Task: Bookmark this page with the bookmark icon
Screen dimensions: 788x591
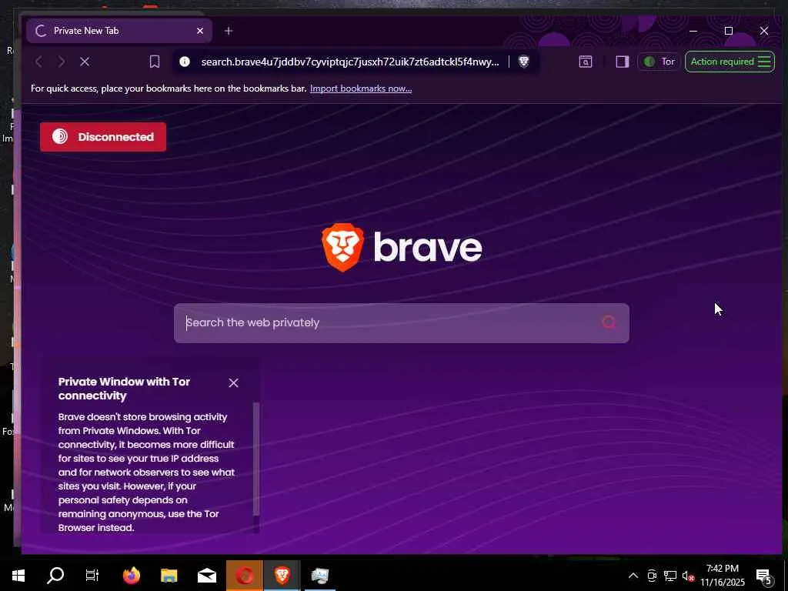Action: pyautogui.click(x=155, y=62)
